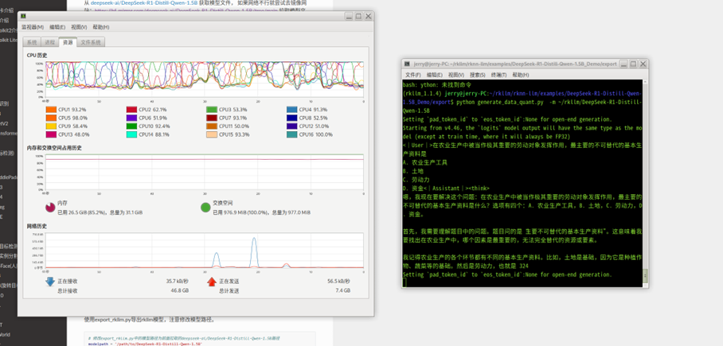Open the 视图(V) menu in System Monitor
The image size is (723, 346).
pos(79,27)
